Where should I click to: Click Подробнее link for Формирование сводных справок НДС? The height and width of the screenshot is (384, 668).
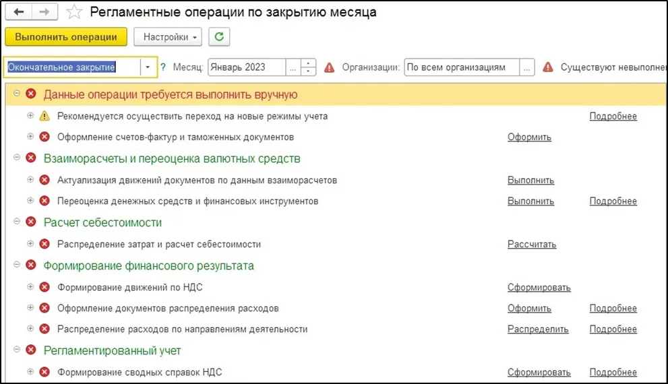coord(613,373)
